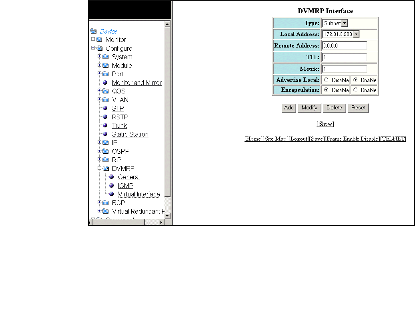
Task: Click the OSPF folder icon
Action: point(106,151)
